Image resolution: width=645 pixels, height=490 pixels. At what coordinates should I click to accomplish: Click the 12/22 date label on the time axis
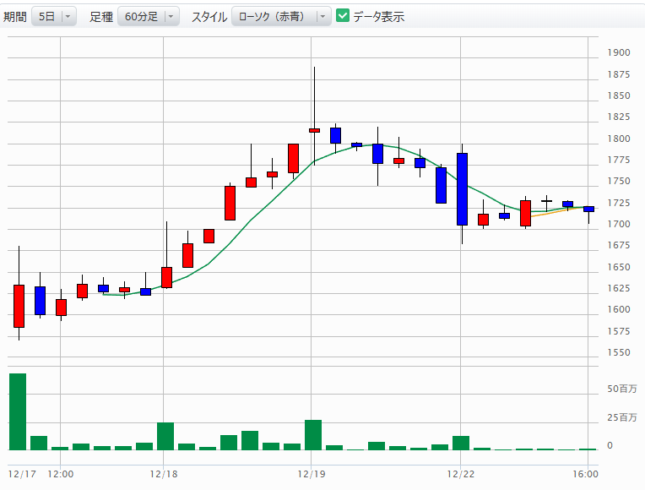coord(460,473)
